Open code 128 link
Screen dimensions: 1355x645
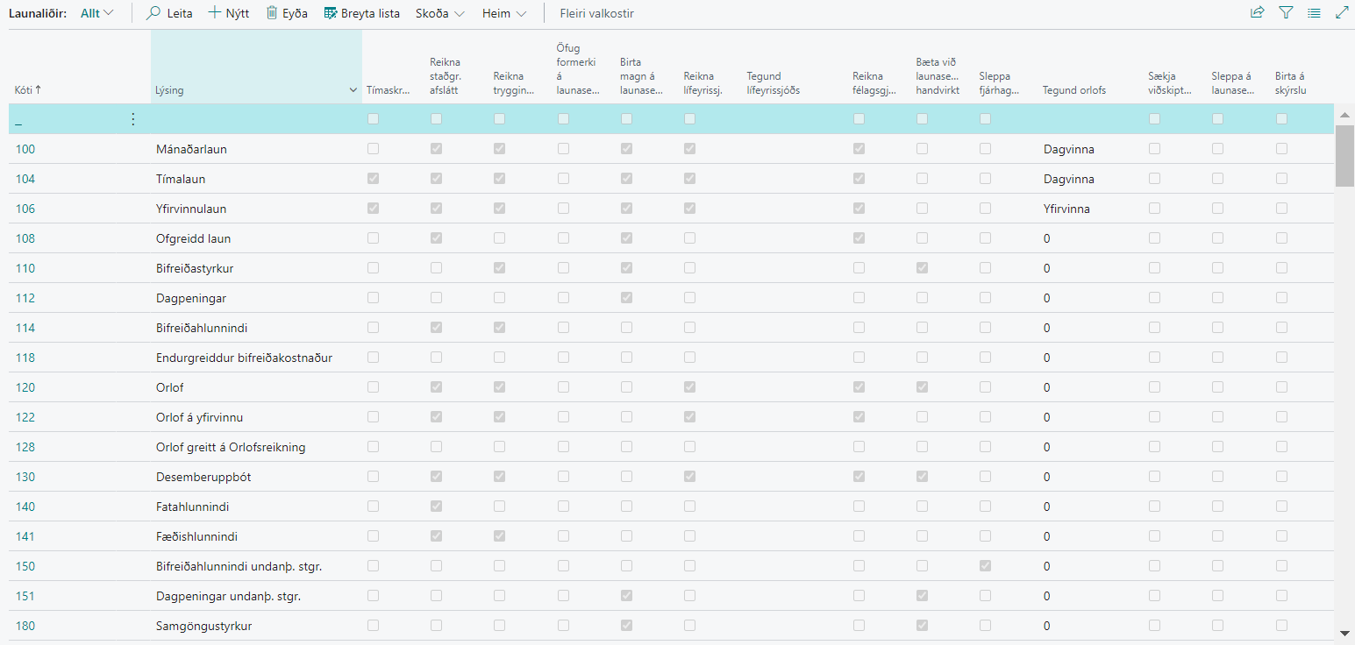(25, 447)
